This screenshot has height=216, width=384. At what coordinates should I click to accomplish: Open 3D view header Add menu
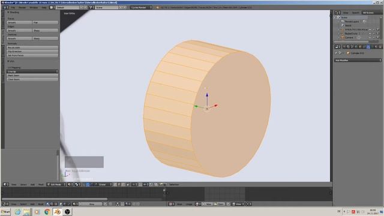coord(32,184)
